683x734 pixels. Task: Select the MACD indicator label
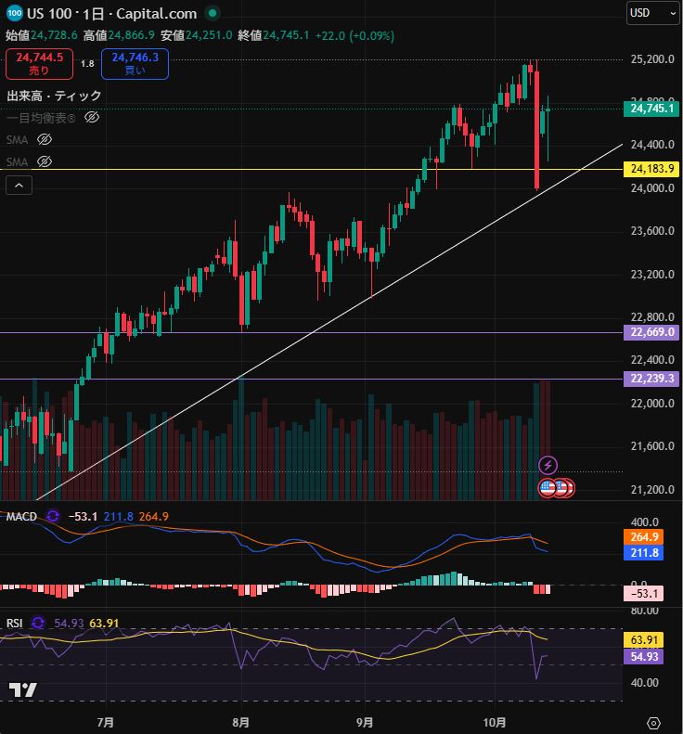[x=21, y=516]
